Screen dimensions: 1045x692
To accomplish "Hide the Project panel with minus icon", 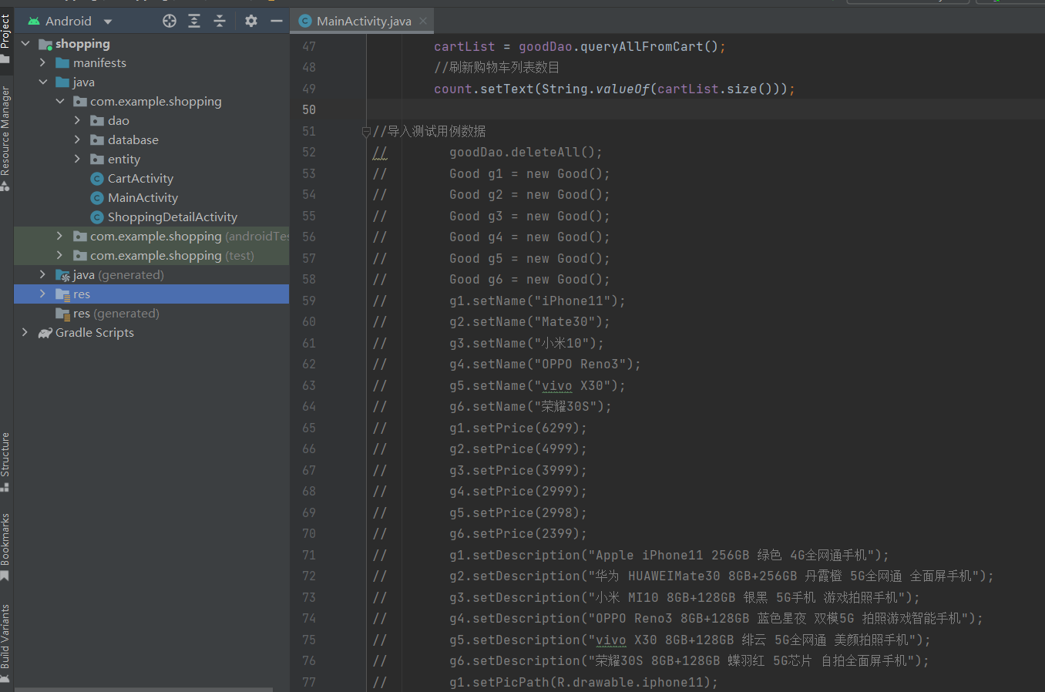I will [x=277, y=21].
